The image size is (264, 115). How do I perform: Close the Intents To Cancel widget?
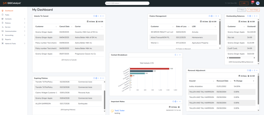click(x=103, y=16)
